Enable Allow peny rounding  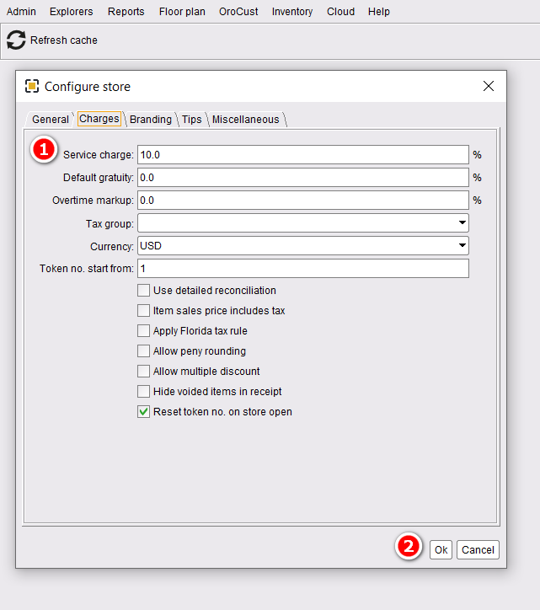(143, 350)
